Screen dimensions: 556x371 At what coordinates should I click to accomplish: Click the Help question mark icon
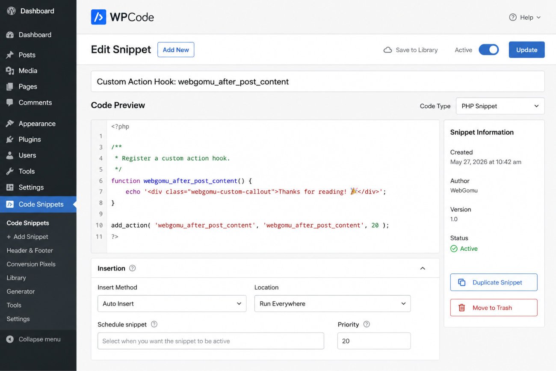(x=513, y=18)
